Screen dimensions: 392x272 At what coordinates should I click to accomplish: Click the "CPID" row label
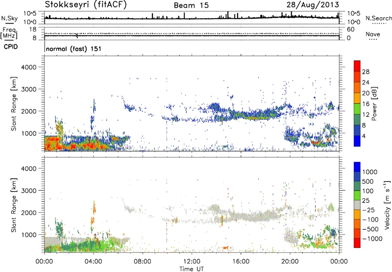(x=11, y=47)
